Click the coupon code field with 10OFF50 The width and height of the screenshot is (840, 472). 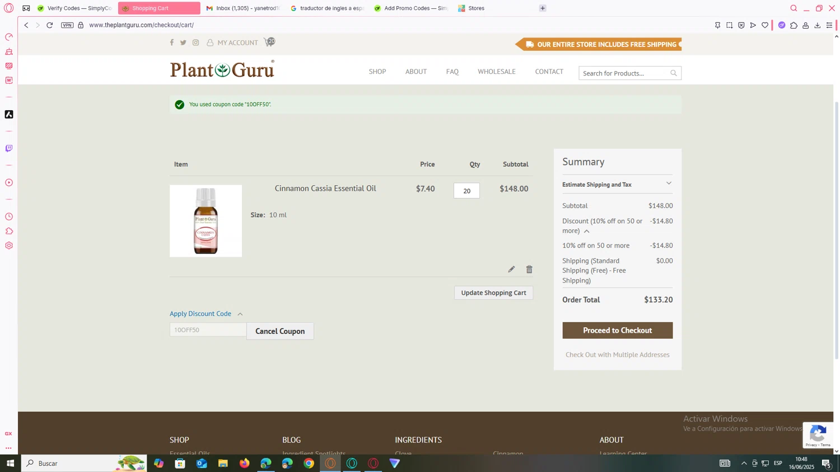(x=208, y=330)
